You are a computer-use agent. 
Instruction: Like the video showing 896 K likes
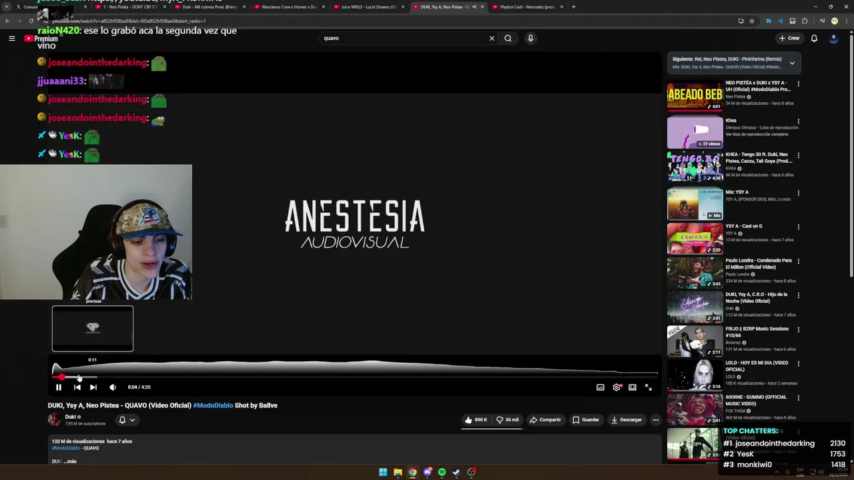click(x=476, y=420)
